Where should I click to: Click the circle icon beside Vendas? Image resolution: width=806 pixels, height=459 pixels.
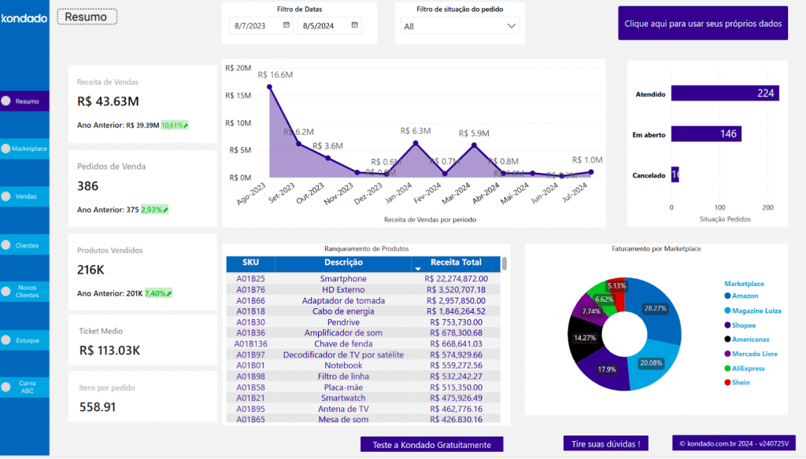tap(6, 196)
